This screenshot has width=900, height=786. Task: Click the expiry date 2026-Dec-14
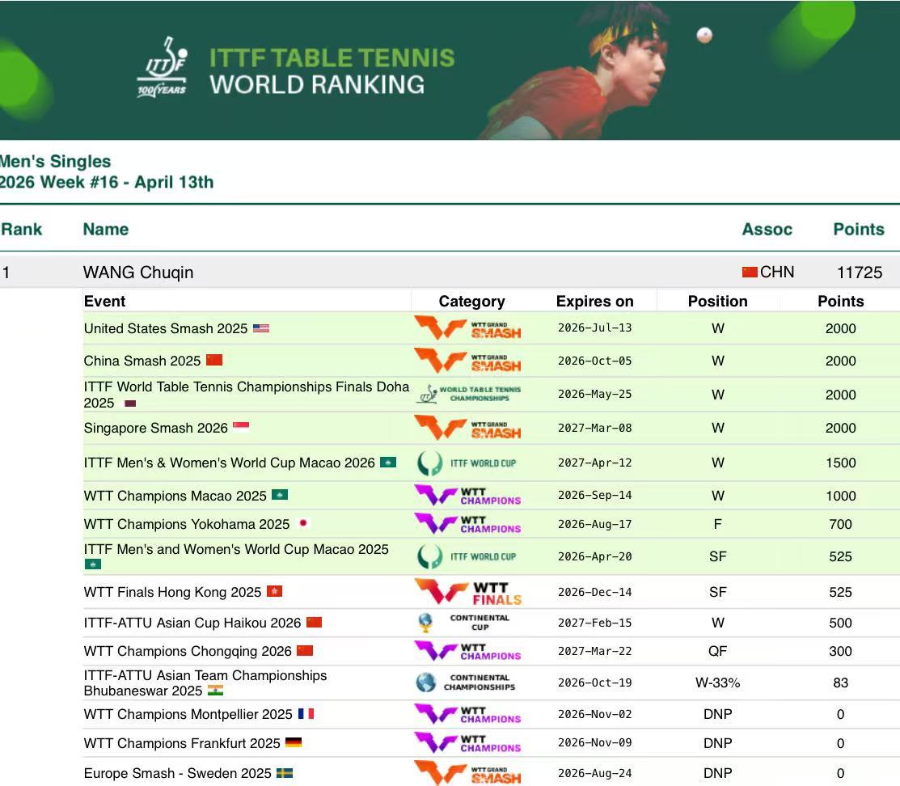point(594,592)
